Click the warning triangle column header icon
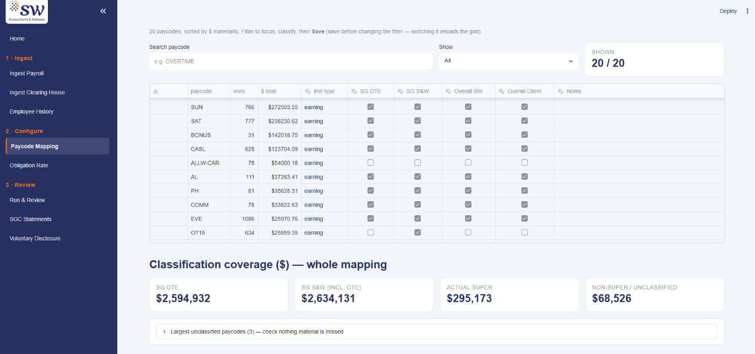Image resolution: width=755 pixels, height=354 pixels. pyautogui.click(x=156, y=91)
